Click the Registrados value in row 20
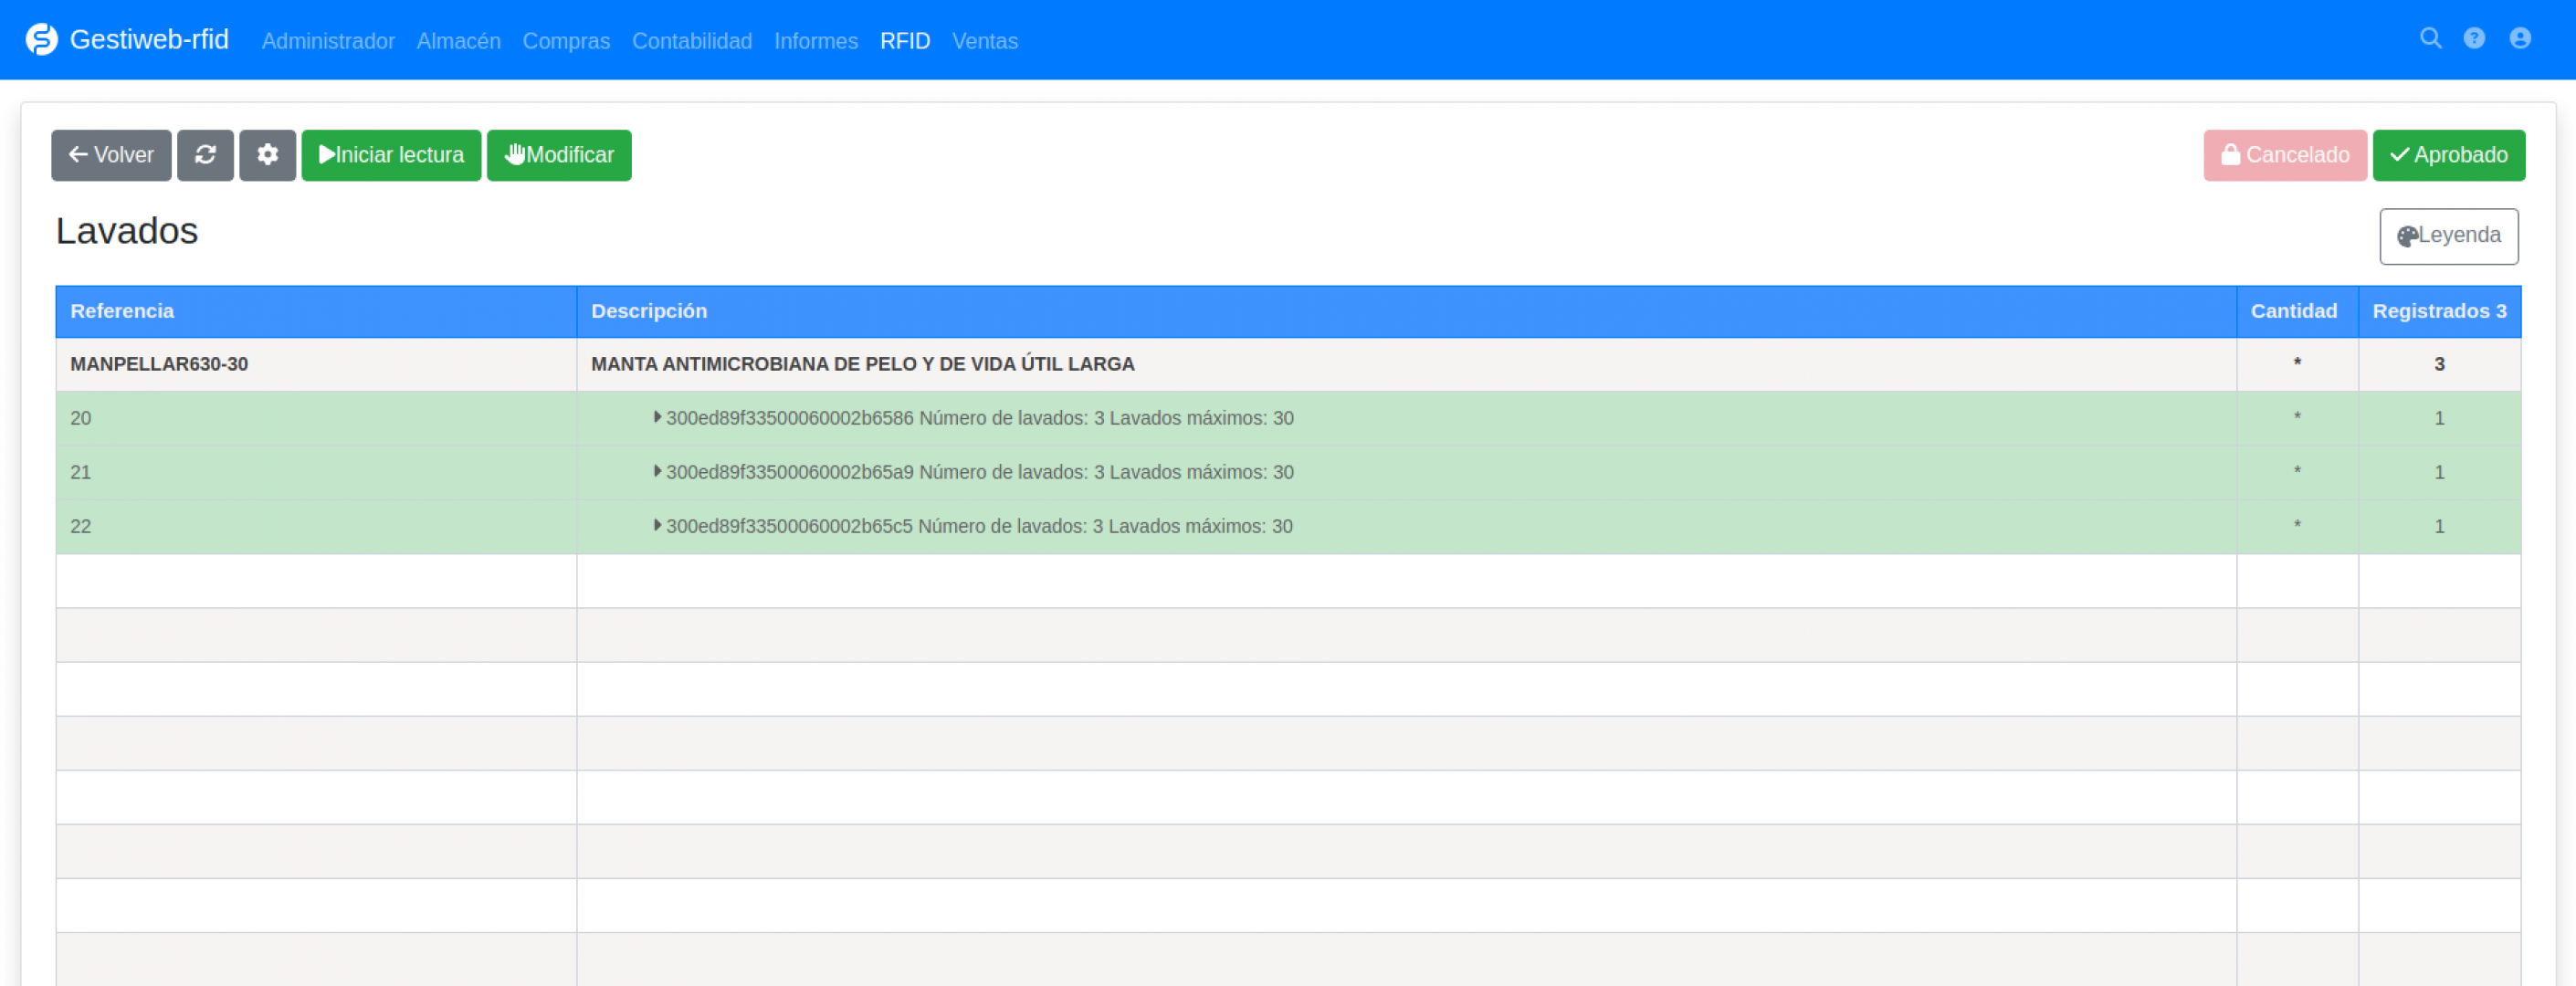The height and width of the screenshot is (986, 2576). [2439, 418]
